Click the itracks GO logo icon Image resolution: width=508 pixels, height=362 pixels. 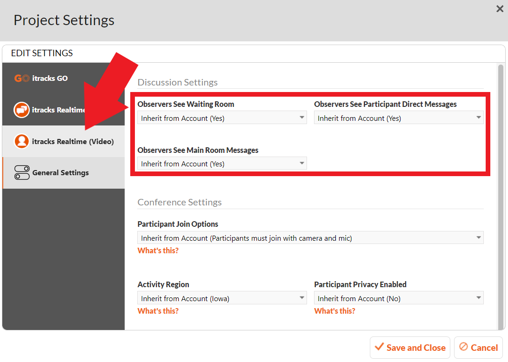tap(22, 78)
